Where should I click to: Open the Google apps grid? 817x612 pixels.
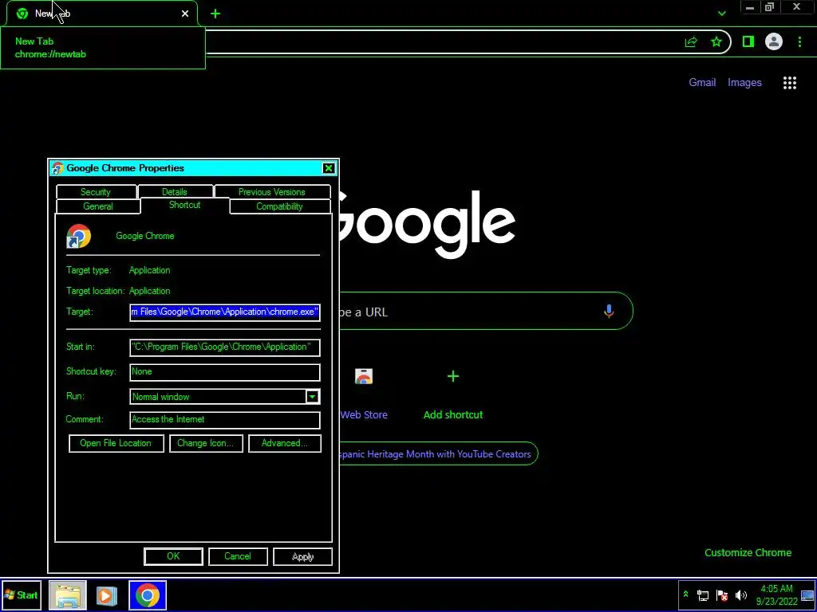(790, 83)
